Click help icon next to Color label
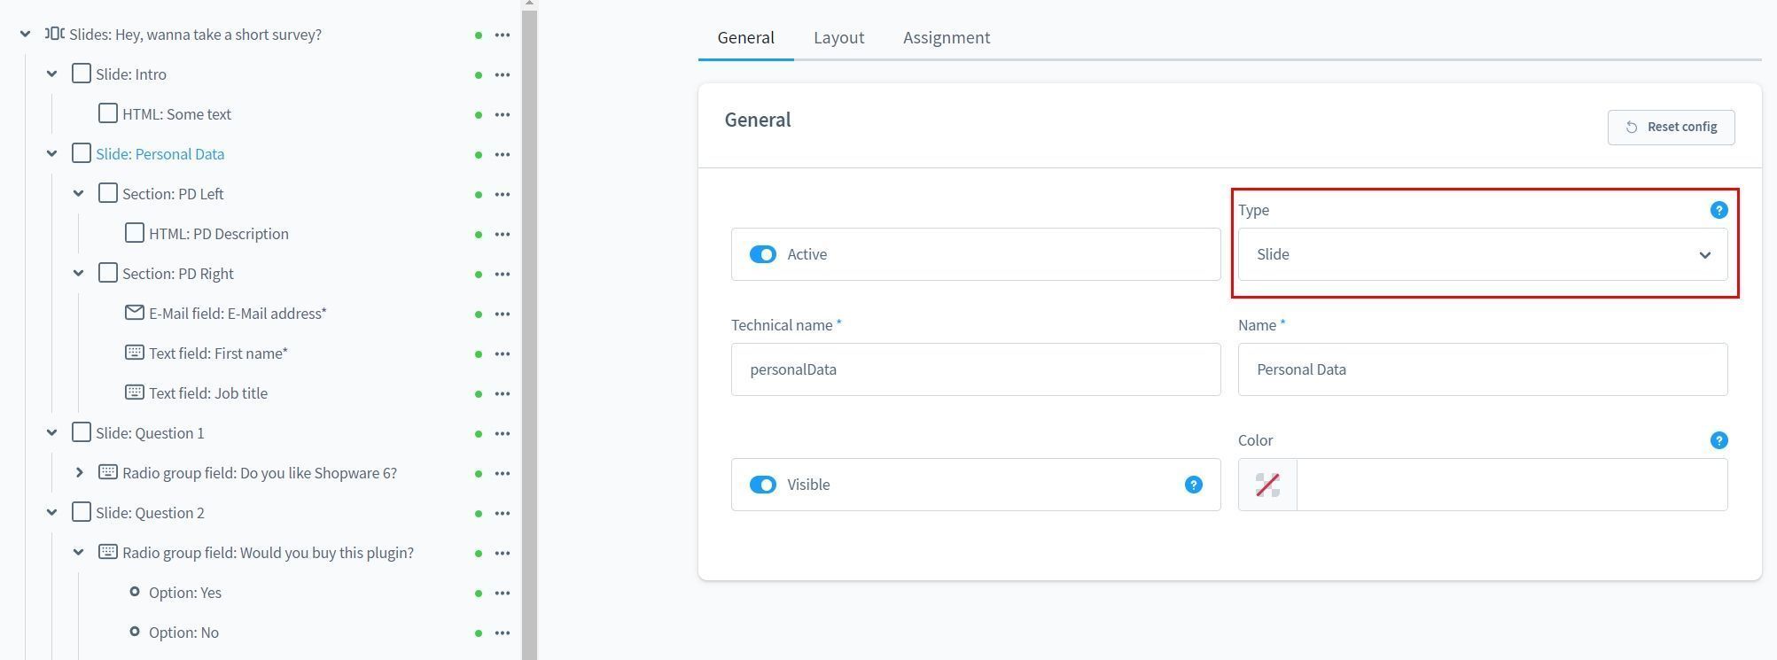Image resolution: width=1777 pixels, height=660 pixels. 1719,440
